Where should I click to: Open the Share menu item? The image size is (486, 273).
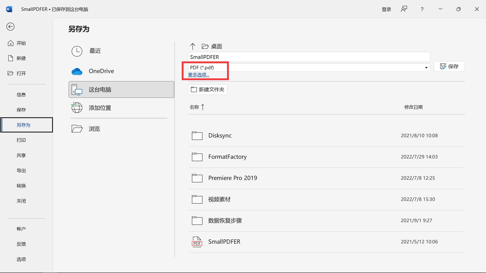click(x=21, y=155)
